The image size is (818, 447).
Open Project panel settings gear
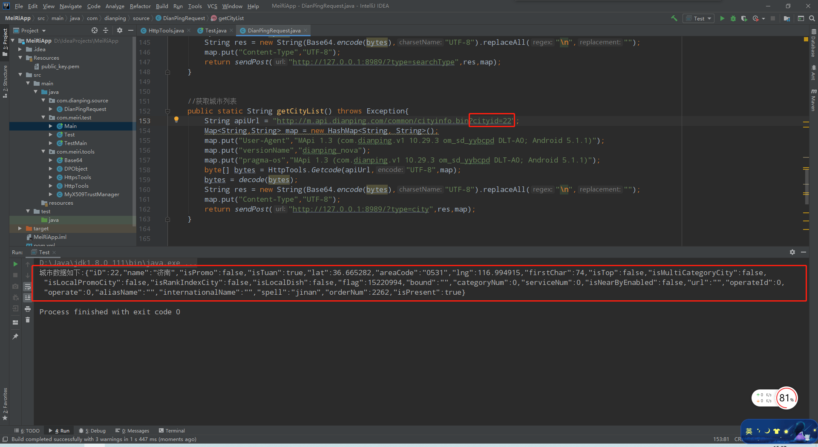tap(120, 30)
